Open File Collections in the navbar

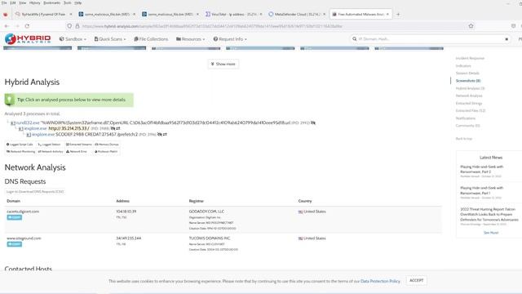point(151,39)
